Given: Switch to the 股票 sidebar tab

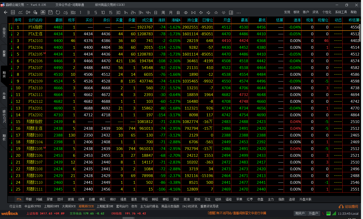Looking at the screenshot, I should 4,53.
